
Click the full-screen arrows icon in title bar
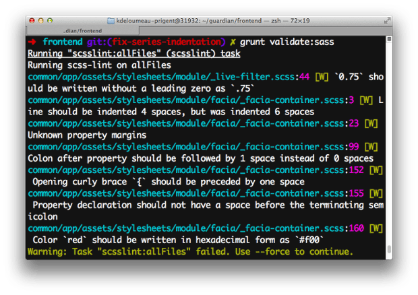pyautogui.click(x=386, y=21)
